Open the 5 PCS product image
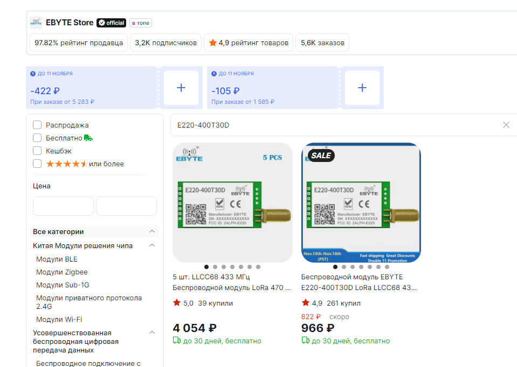Image resolution: width=517 pixels, height=367 pixels. pos(232,202)
